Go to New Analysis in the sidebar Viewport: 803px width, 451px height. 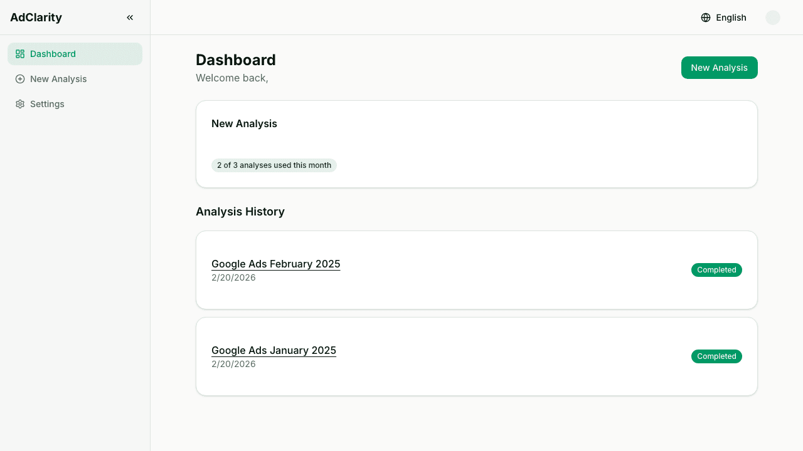point(58,79)
